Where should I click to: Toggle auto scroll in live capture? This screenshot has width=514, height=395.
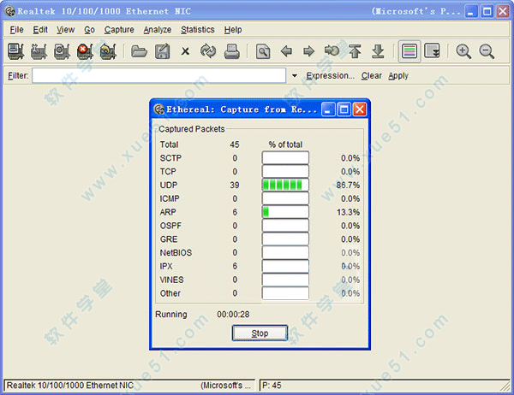pos(432,51)
